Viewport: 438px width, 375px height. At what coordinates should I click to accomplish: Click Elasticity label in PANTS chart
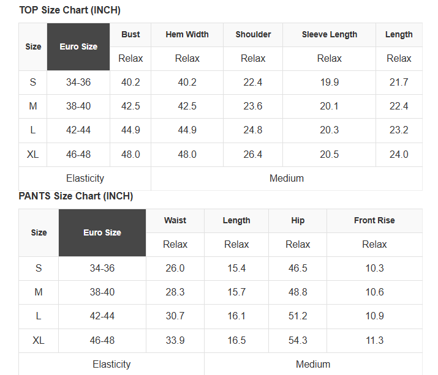tap(111, 364)
